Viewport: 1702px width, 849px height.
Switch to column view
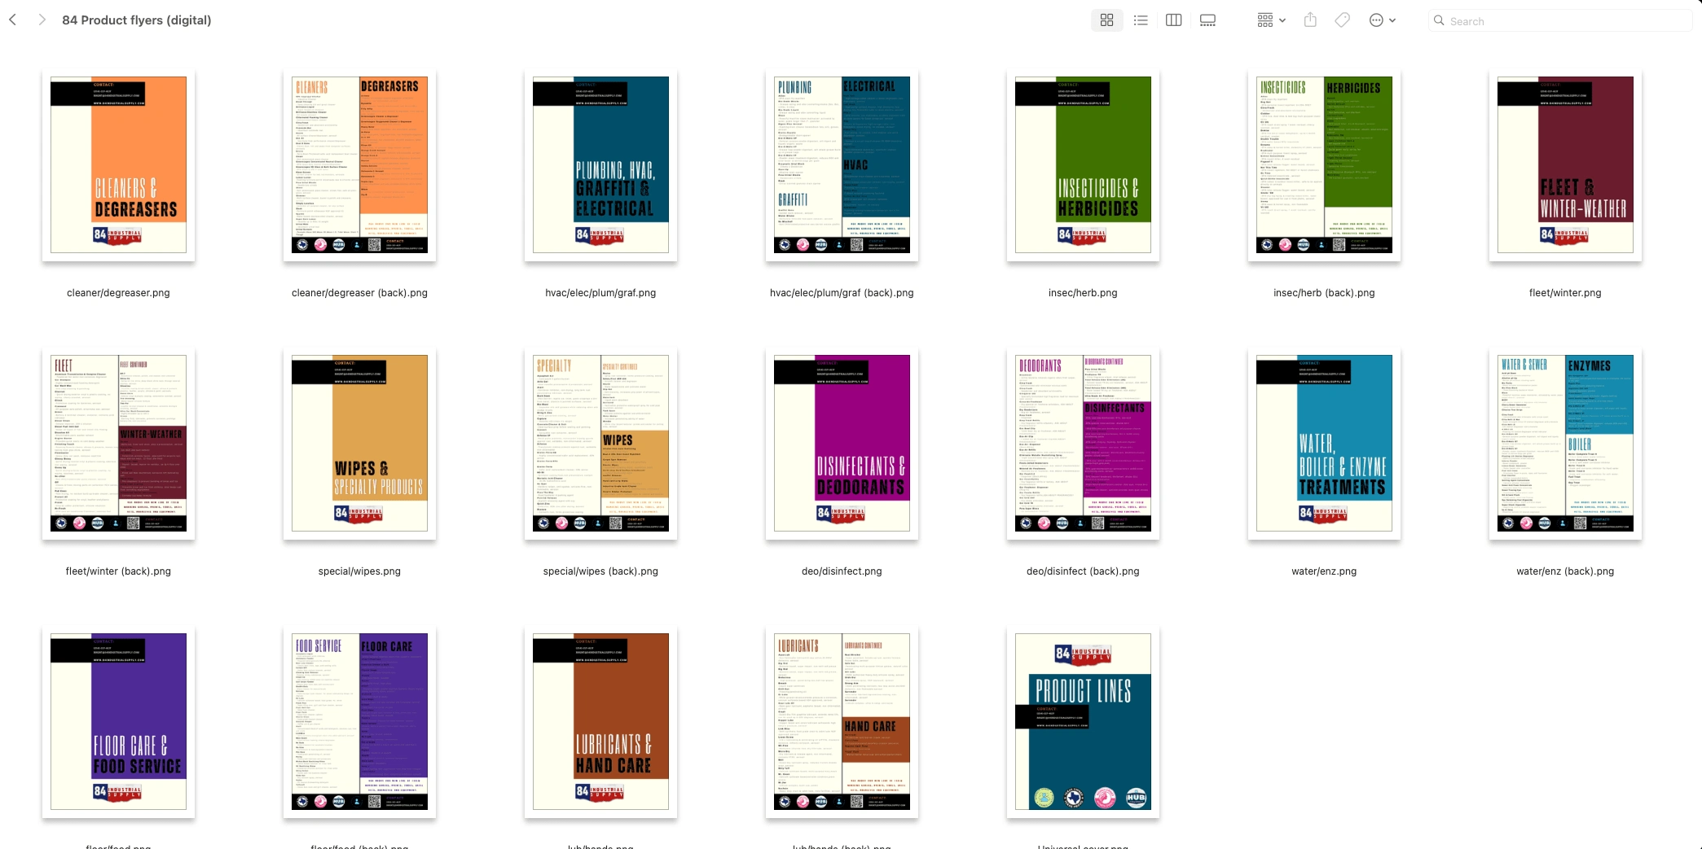click(1173, 20)
